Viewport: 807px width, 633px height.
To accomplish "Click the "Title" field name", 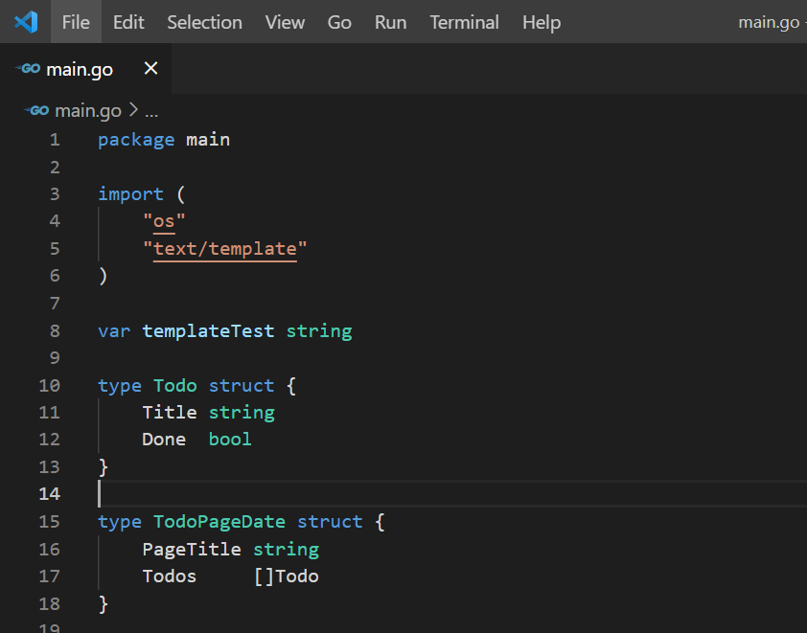I will (170, 413).
